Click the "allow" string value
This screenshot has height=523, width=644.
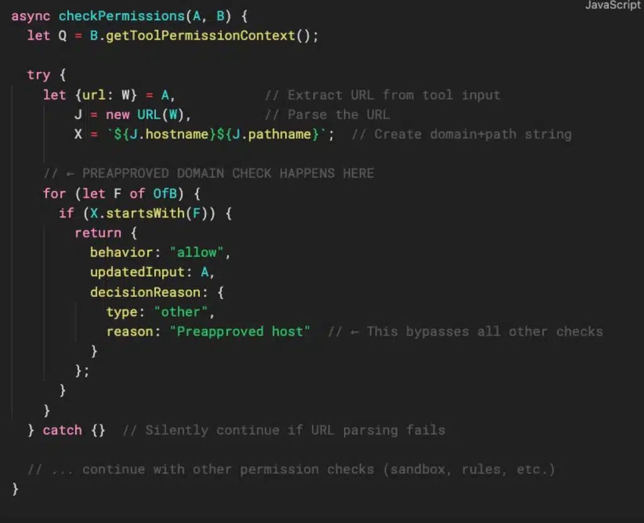(x=196, y=253)
